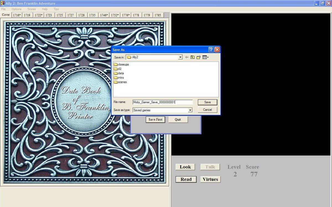Open the Help menu
The image size is (332, 207).
45,9
